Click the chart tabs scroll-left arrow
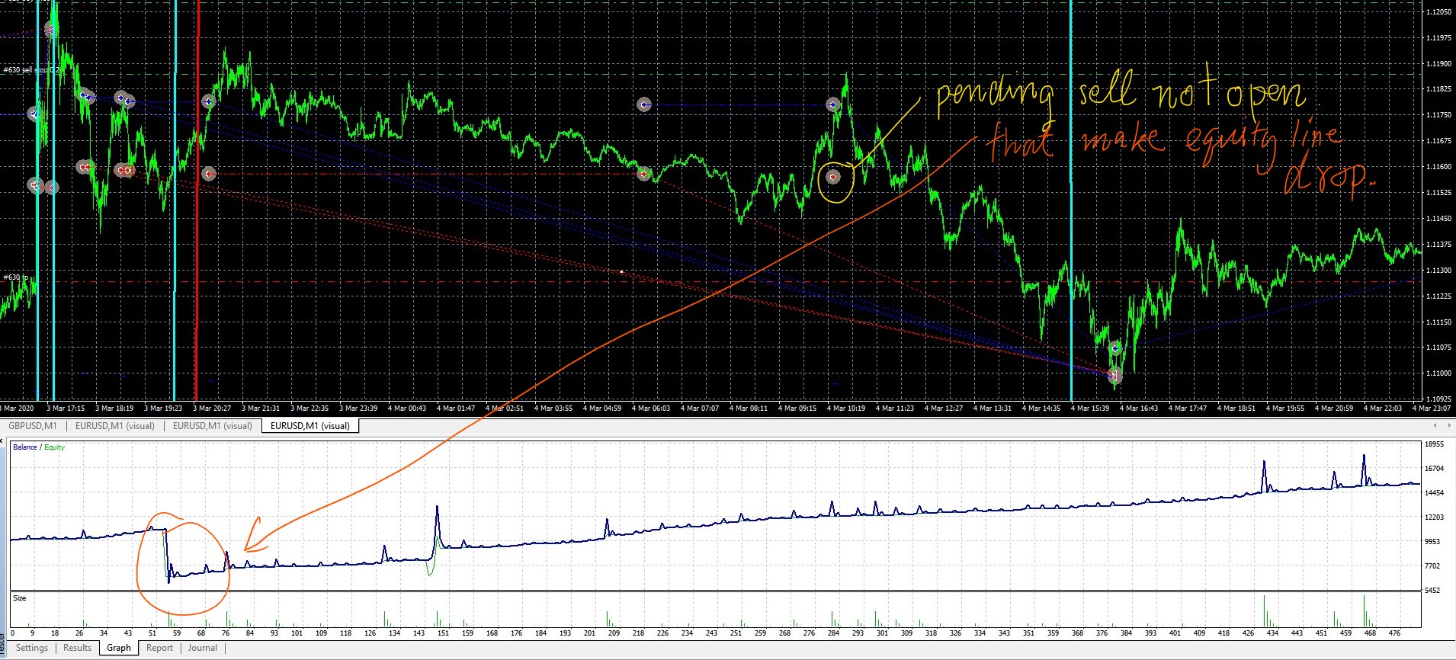This screenshot has height=660, width=1456. (1435, 425)
